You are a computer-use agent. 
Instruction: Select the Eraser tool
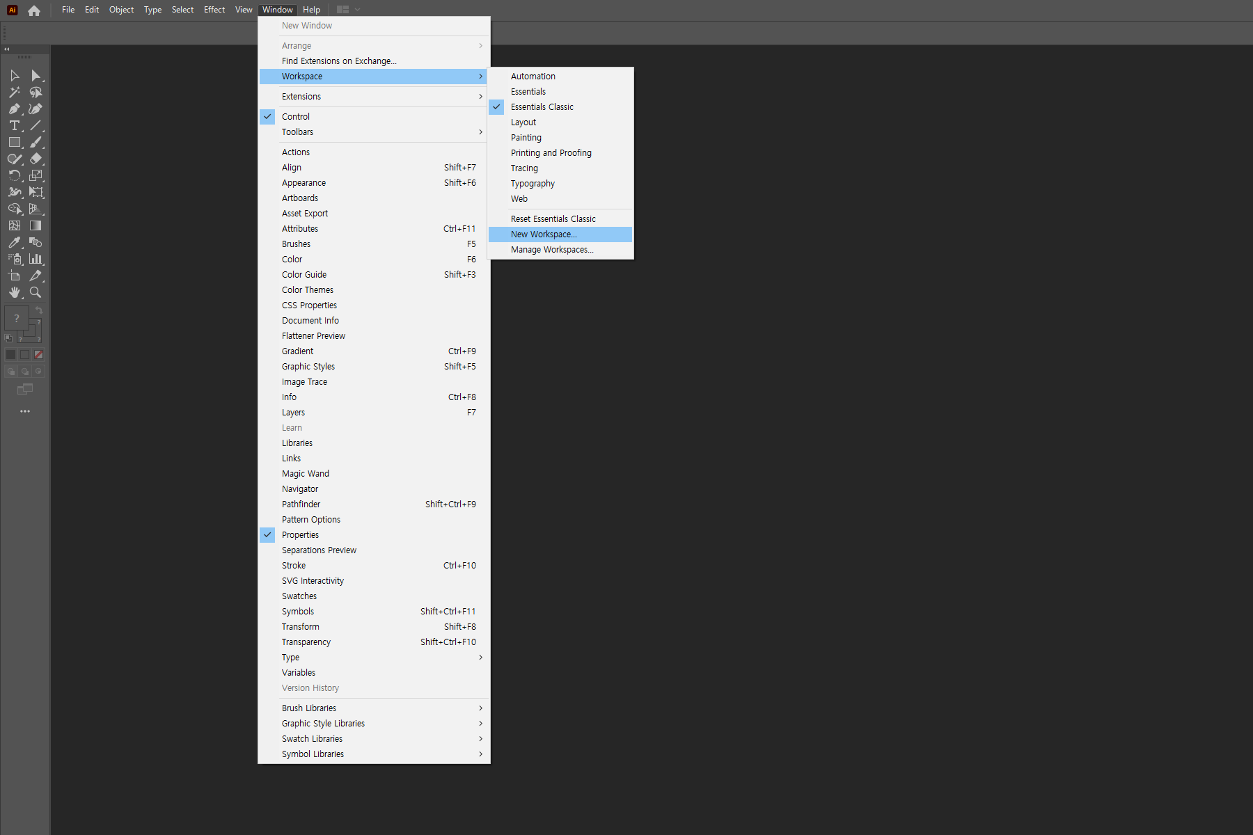[36, 159]
